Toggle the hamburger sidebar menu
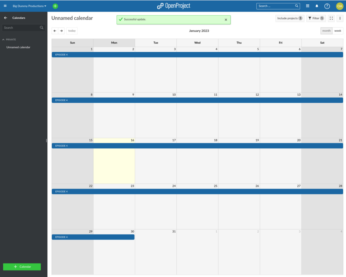The width and height of the screenshot is (346, 277). 5,6
